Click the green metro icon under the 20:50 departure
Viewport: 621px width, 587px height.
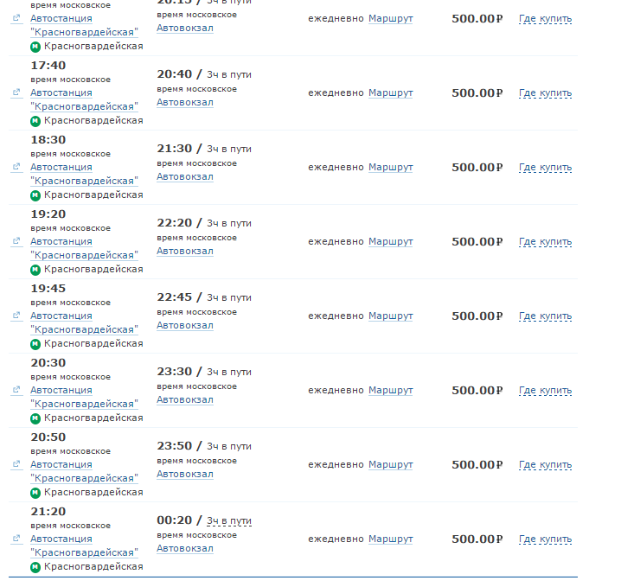click(x=35, y=493)
